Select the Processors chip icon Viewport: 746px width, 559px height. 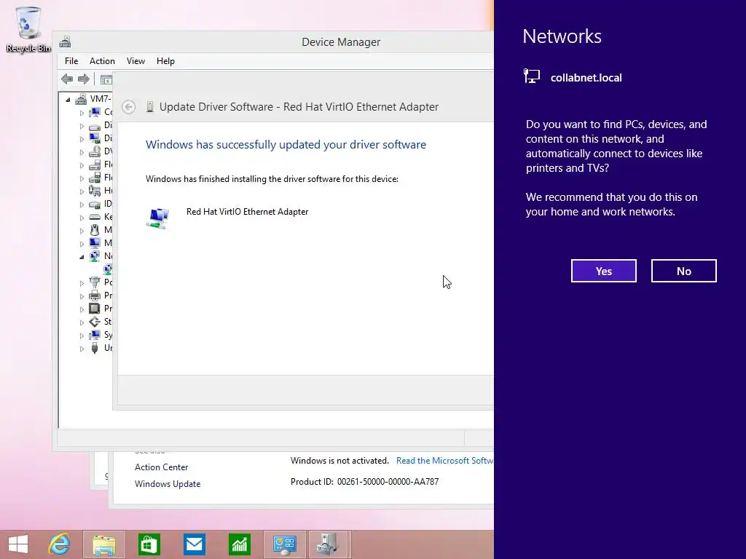point(95,309)
